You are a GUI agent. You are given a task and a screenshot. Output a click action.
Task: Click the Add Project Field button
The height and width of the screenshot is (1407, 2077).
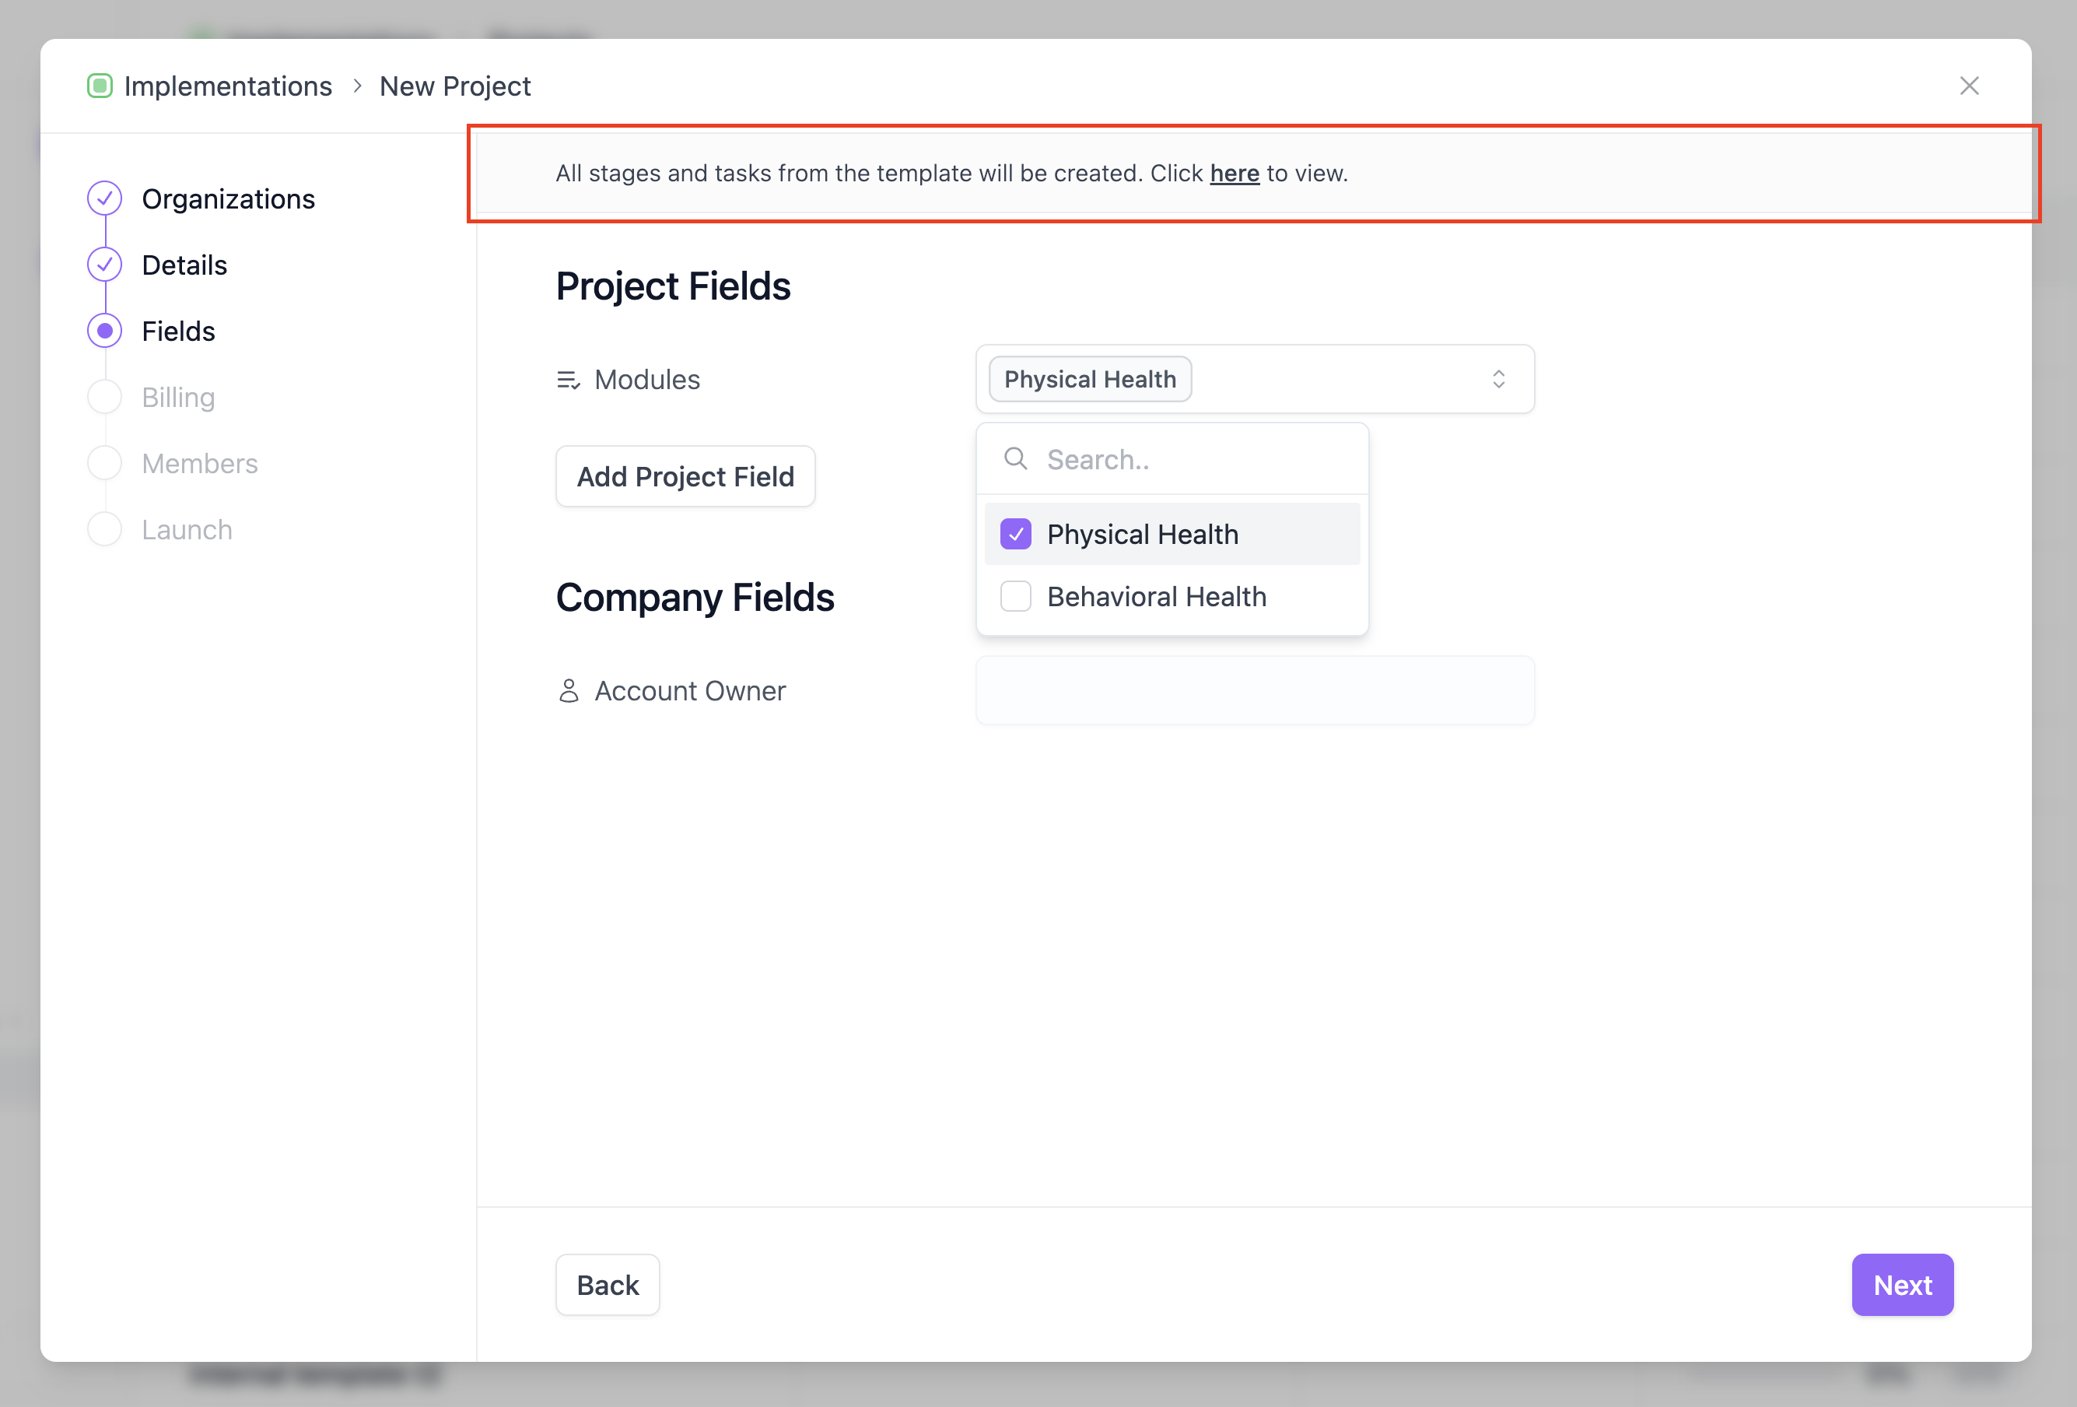point(685,476)
